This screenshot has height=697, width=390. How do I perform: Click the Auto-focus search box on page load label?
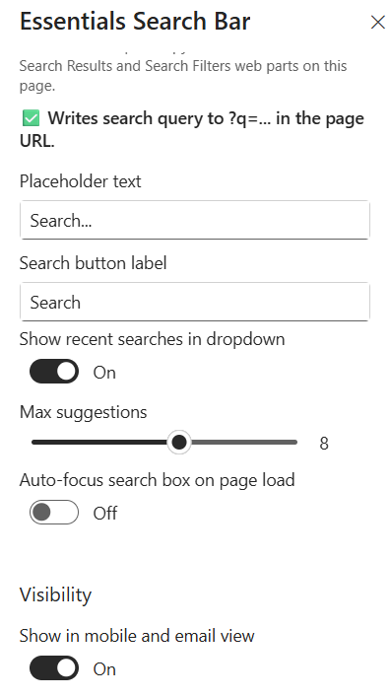coord(158,480)
